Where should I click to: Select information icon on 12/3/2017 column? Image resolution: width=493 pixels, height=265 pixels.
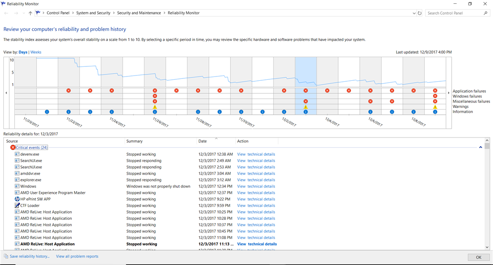(306, 112)
